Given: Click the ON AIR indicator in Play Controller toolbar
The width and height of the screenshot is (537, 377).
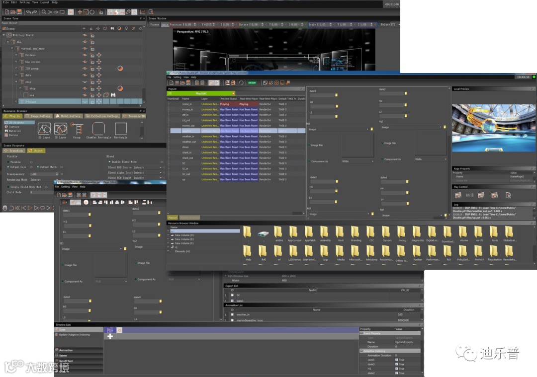Looking at the screenshot, I should click(x=252, y=83).
